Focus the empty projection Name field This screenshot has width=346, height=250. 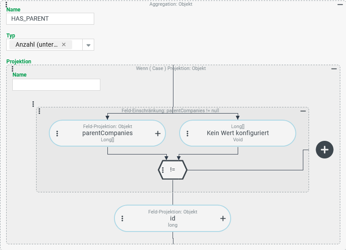[56, 85]
